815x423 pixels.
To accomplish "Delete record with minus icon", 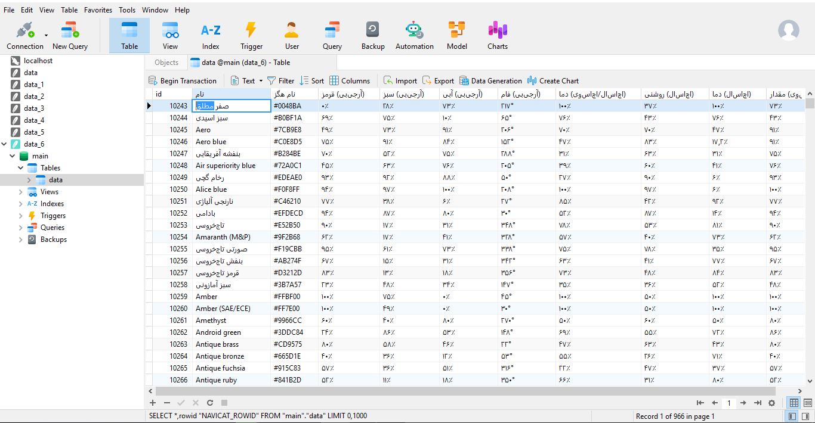I will pyautogui.click(x=167, y=403).
